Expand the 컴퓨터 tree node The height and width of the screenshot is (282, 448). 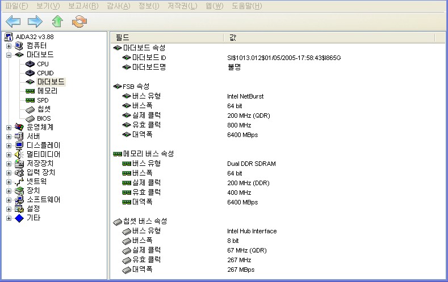(9, 46)
